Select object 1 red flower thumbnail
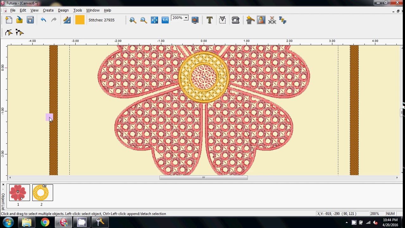405x228 pixels. 19,193
